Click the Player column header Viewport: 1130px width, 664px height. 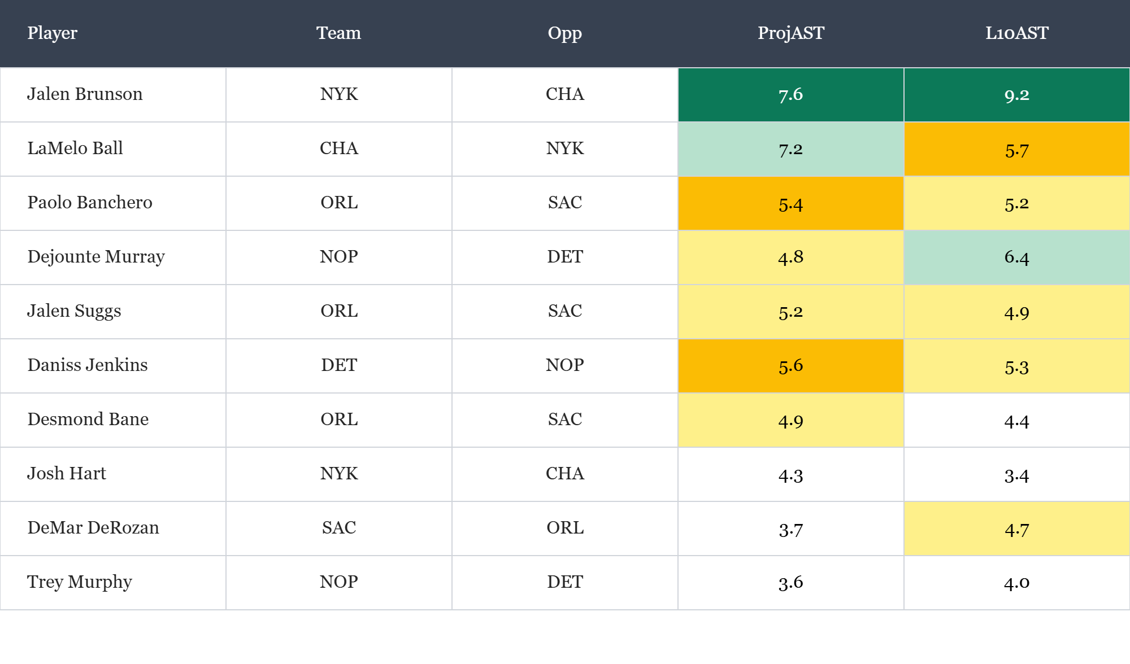[53, 33]
